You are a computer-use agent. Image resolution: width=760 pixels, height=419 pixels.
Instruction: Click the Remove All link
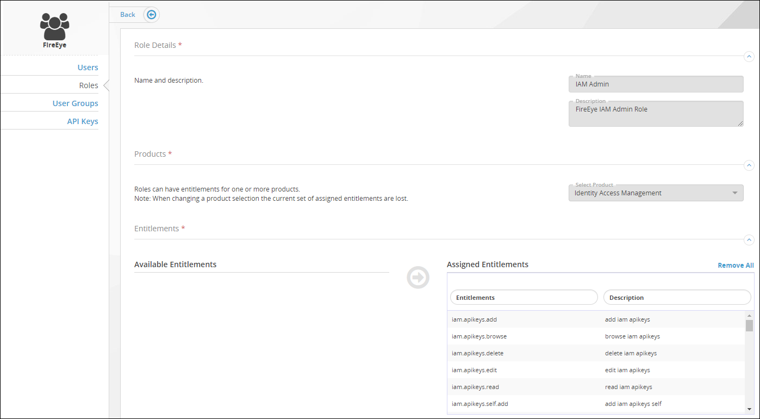tap(736, 266)
